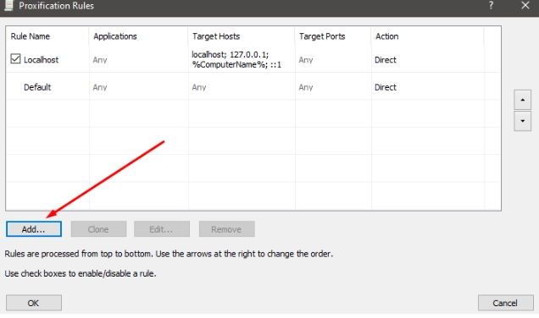This screenshot has height=318, width=539.
Task: Confirm with the OK button
Action: coord(34,303)
